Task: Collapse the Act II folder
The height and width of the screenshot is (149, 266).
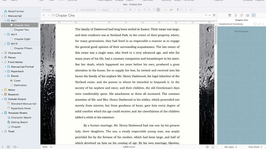Action: click(x=5, y=34)
